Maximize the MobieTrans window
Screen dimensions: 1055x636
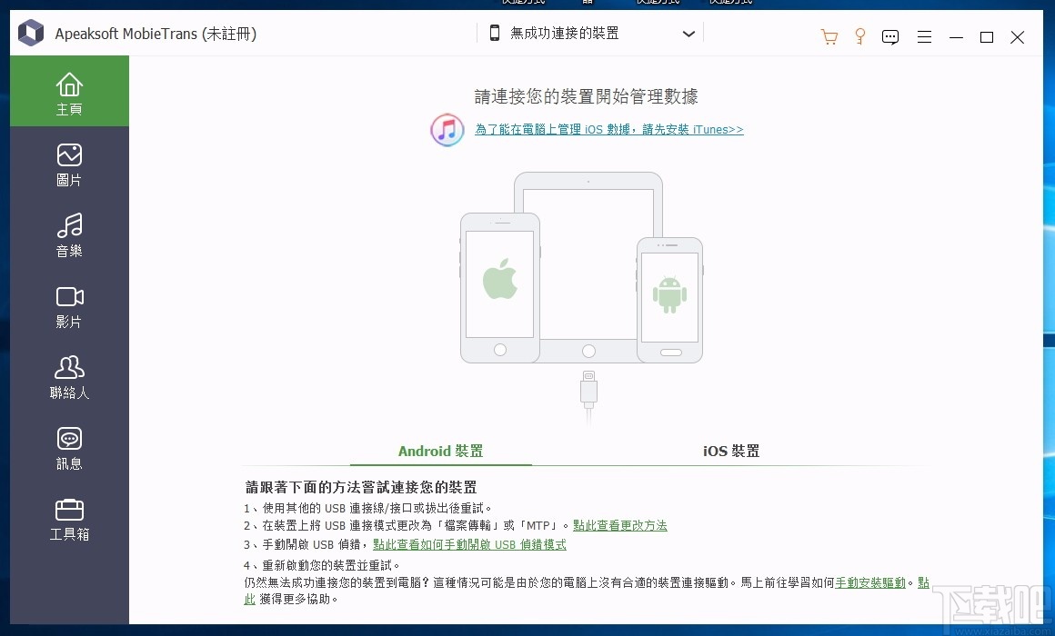point(987,37)
